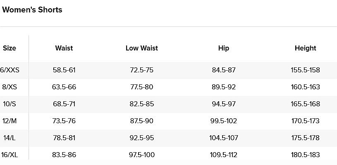Image resolution: width=337 pixels, height=165 pixels.
Task: Click low waist value 77.5-80
Action: 142,87
